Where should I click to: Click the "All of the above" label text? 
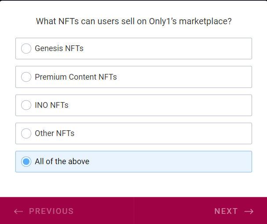(x=62, y=162)
